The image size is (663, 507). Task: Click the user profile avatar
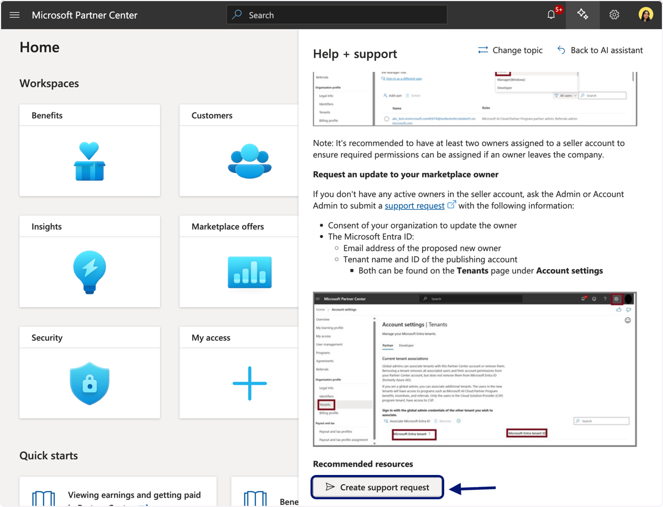(646, 15)
